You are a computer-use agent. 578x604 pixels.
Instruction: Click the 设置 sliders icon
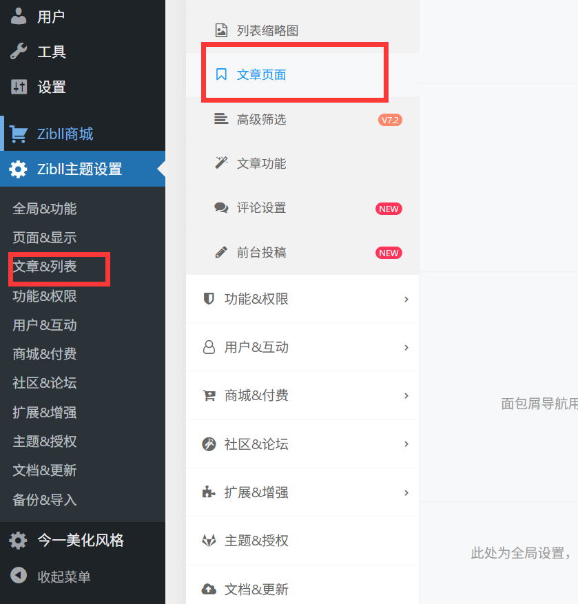[19, 87]
